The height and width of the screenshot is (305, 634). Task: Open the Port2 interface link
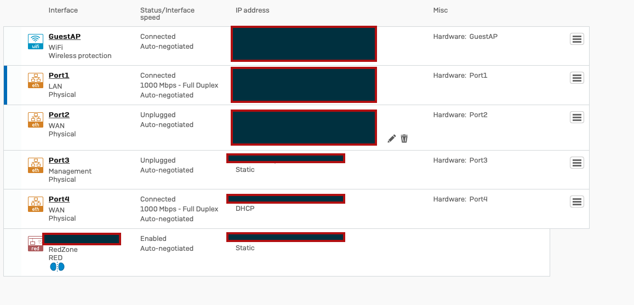pos(59,115)
